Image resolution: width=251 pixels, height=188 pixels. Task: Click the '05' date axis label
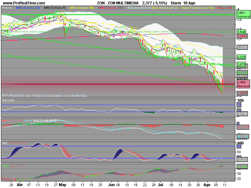[216, 185]
